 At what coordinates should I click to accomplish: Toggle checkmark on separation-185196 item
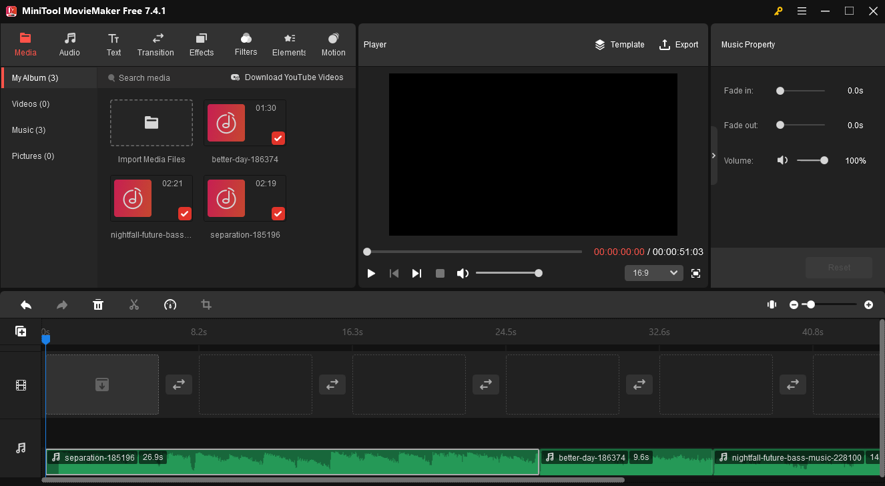click(x=278, y=214)
